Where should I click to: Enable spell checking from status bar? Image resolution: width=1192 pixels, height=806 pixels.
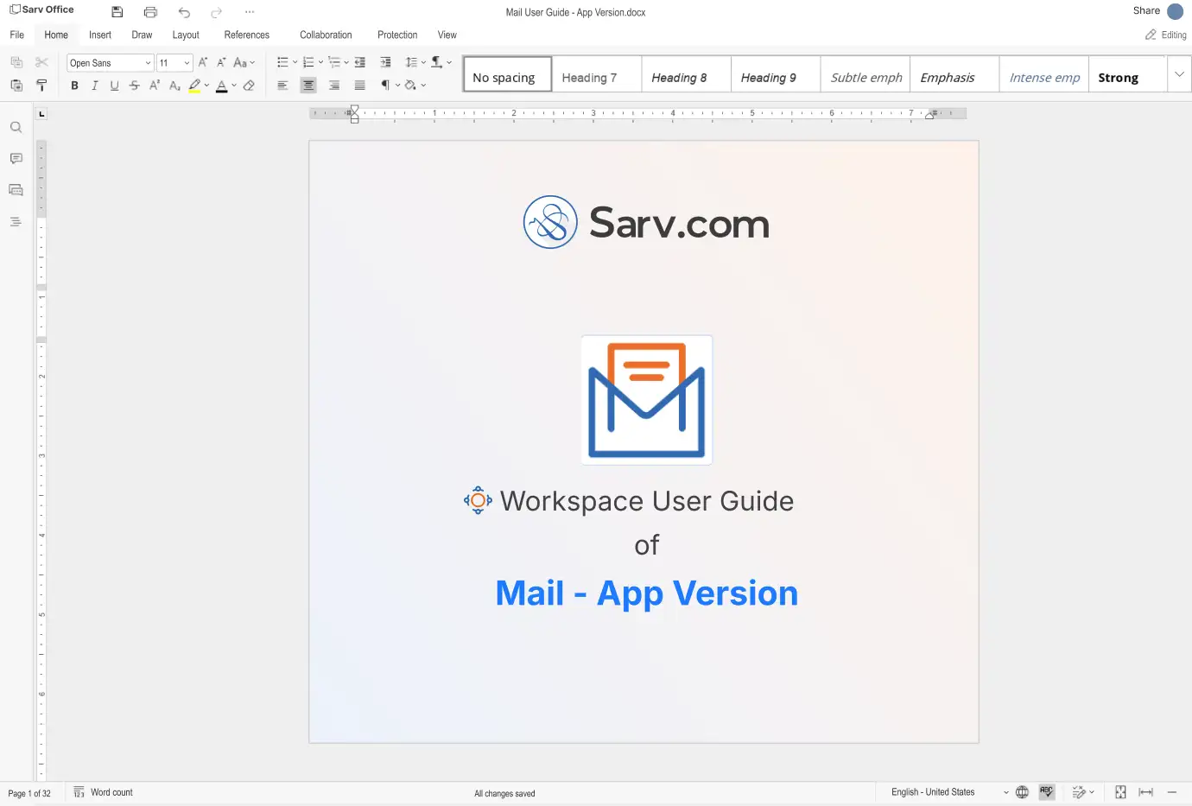click(1046, 792)
